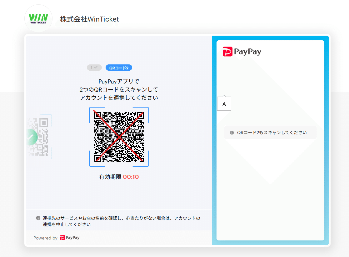
Task: Click the QRコード2もスキャンしてください banner
Action: [270, 133]
